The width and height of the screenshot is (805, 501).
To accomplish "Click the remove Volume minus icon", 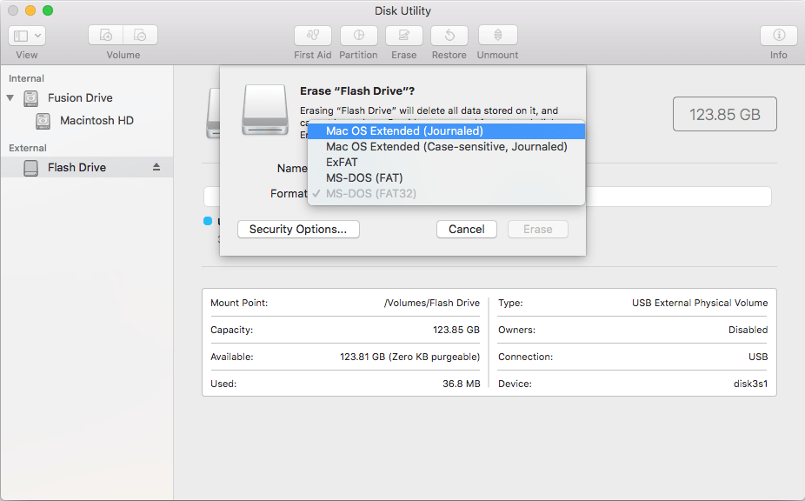I will coord(140,36).
